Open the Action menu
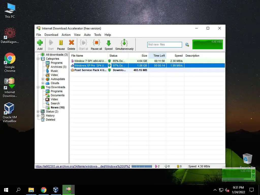This screenshot has height=195, width=260. pos(66,35)
